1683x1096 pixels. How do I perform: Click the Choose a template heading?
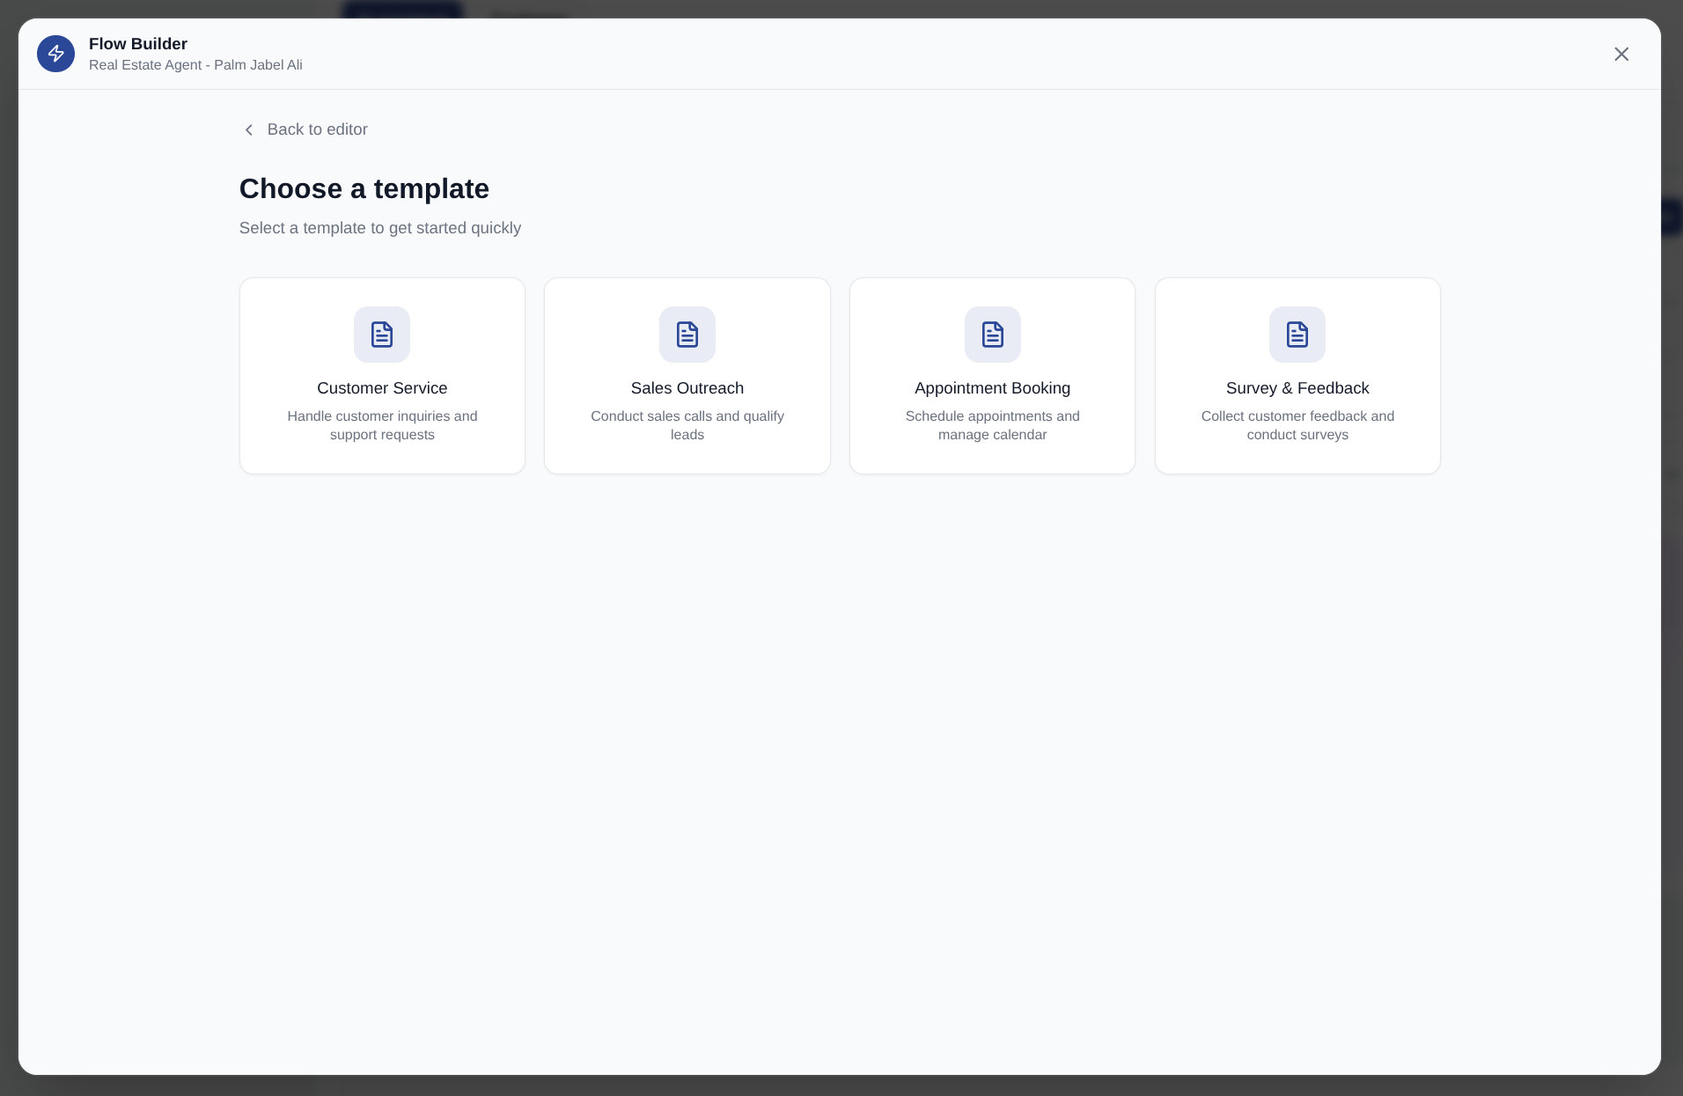(x=364, y=188)
